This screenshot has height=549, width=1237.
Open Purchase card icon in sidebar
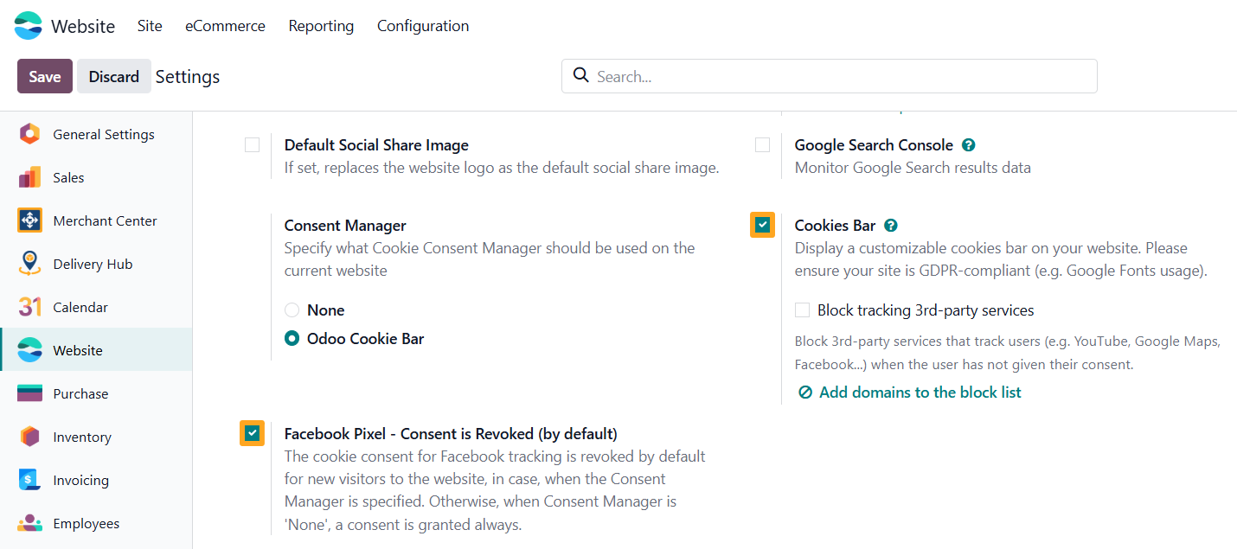(x=29, y=393)
